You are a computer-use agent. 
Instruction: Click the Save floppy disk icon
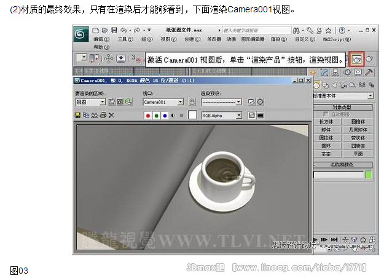(x=114, y=30)
